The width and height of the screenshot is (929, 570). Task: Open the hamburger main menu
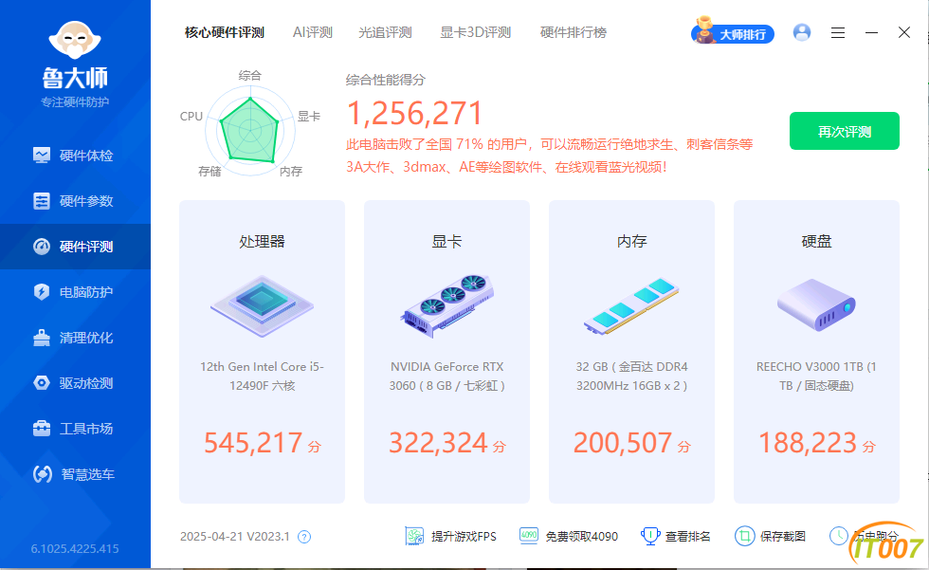[x=838, y=32]
